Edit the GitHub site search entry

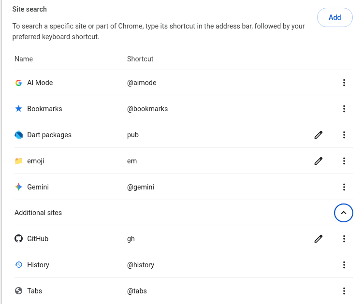319,239
